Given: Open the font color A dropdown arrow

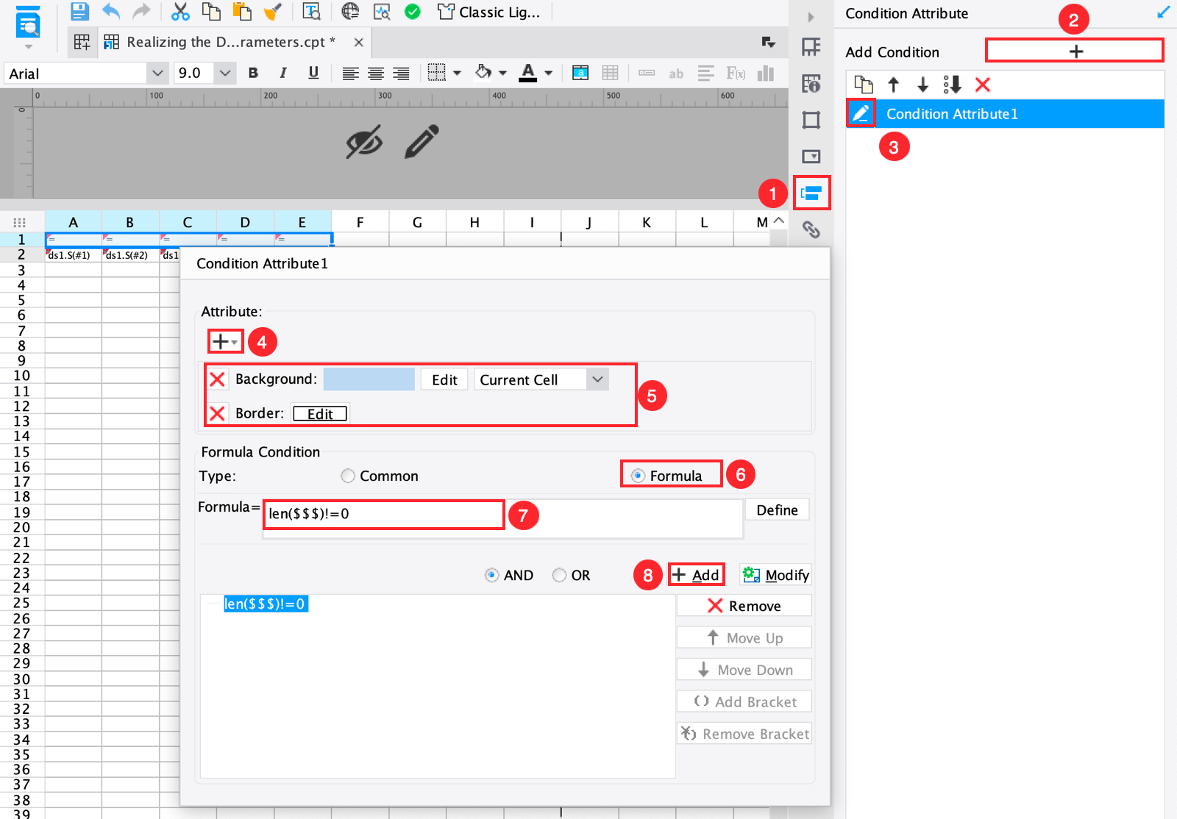Looking at the screenshot, I should (549, 73).
